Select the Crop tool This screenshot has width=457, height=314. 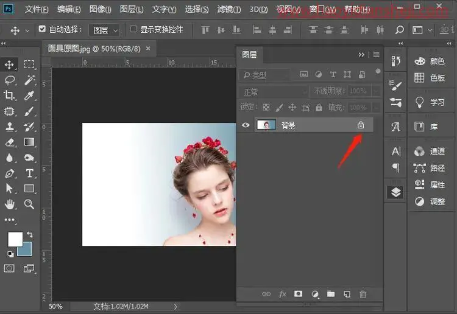[x=9, y=95]
